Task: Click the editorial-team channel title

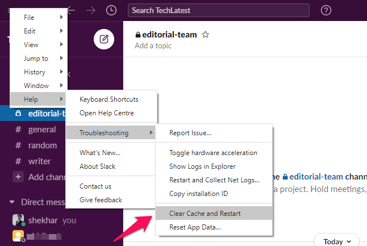Action: (169, 35)
